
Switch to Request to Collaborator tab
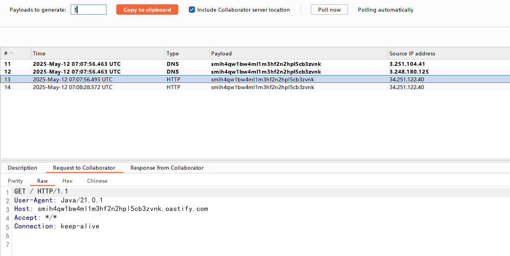(x=84, y=168)
